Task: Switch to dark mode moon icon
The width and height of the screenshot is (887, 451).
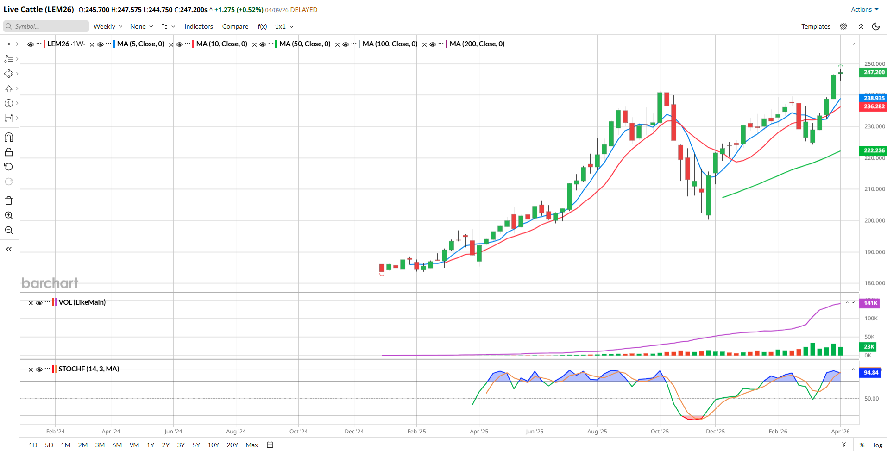Action: pyautogui.click(x=875, y=26)
